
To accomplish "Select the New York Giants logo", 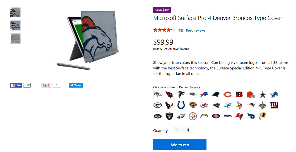I will (x=274, y=105).
